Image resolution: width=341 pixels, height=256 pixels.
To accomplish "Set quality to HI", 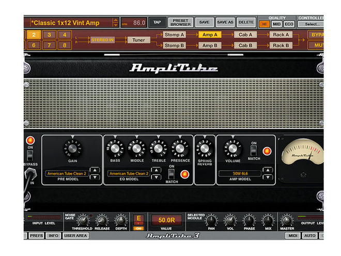I will (265, 24).
